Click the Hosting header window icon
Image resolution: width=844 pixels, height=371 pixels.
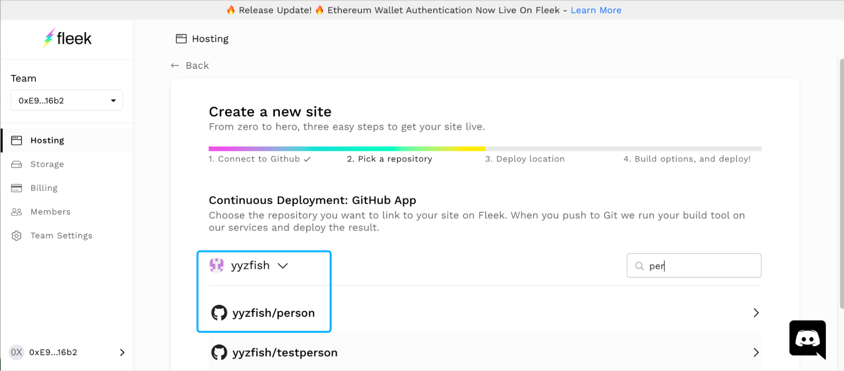click(181, 39)
